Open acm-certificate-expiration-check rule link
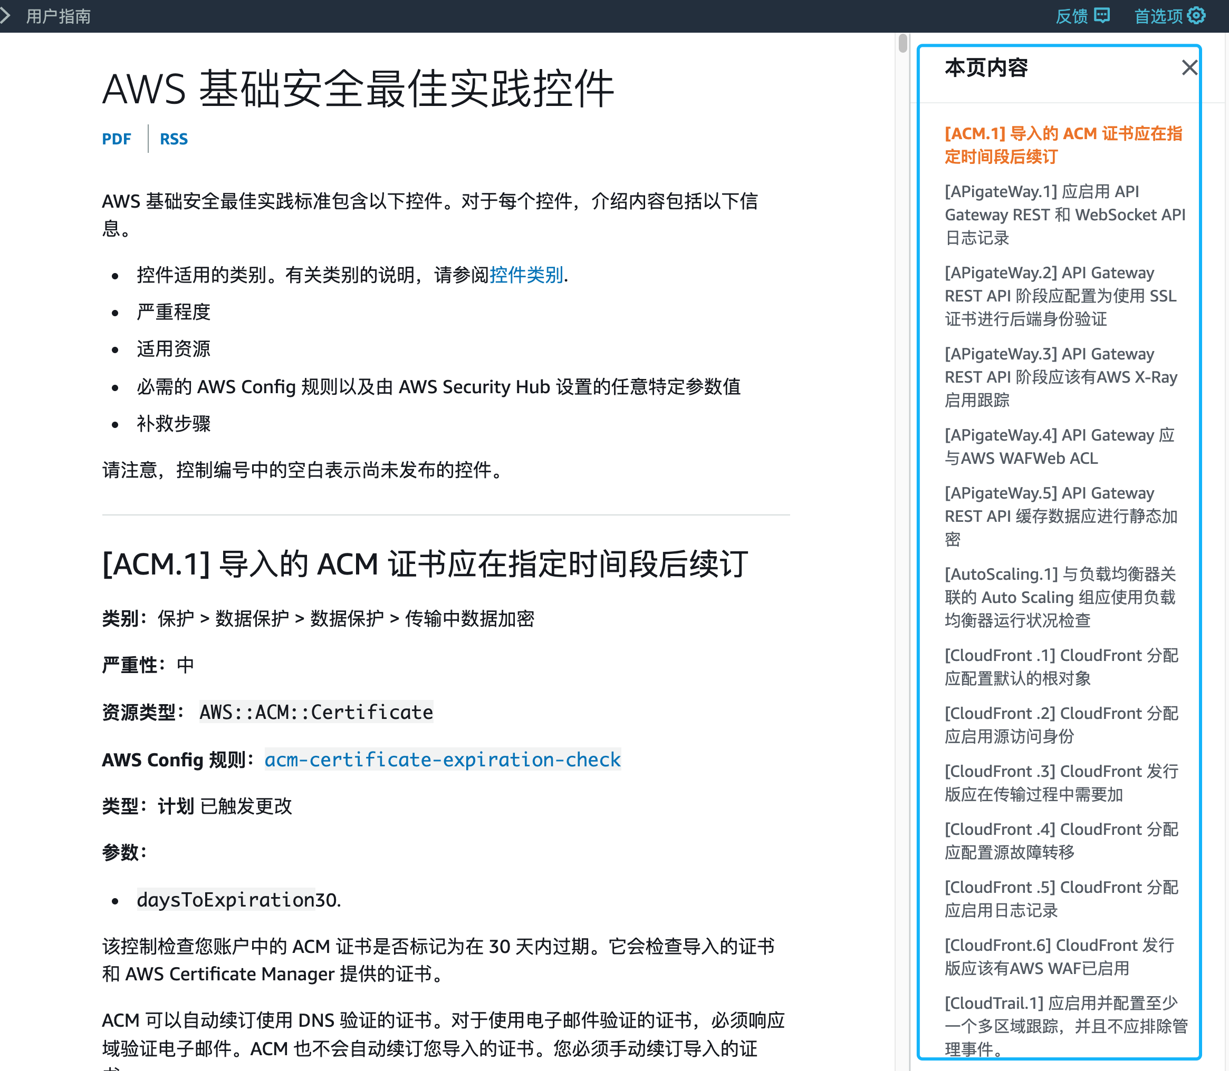This screenshot has height=1071, width=1229. point(442,760)
